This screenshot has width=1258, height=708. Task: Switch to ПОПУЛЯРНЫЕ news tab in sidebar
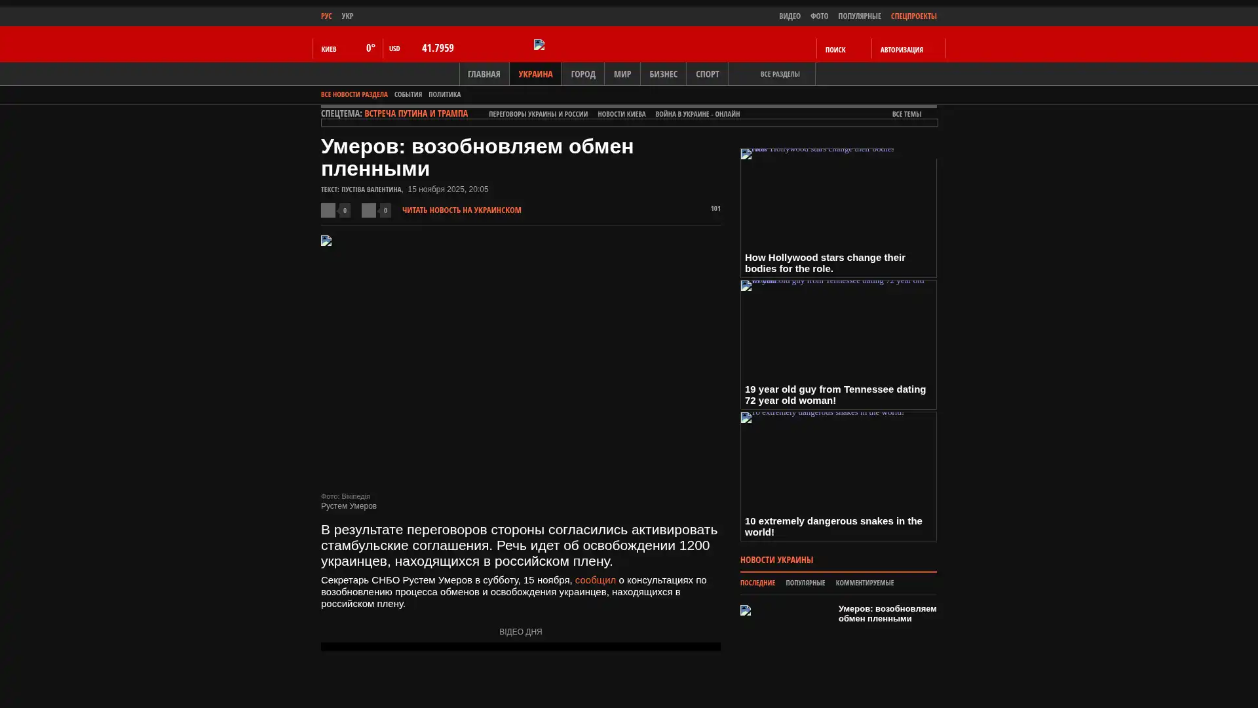point(805,583)
